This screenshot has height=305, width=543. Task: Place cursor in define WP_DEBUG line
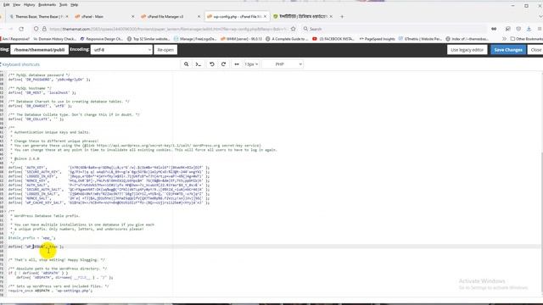coord(36,247)
